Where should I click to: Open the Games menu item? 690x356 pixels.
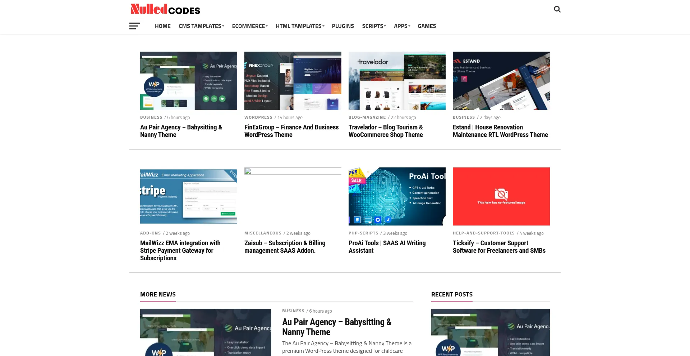tap(427, 26)
